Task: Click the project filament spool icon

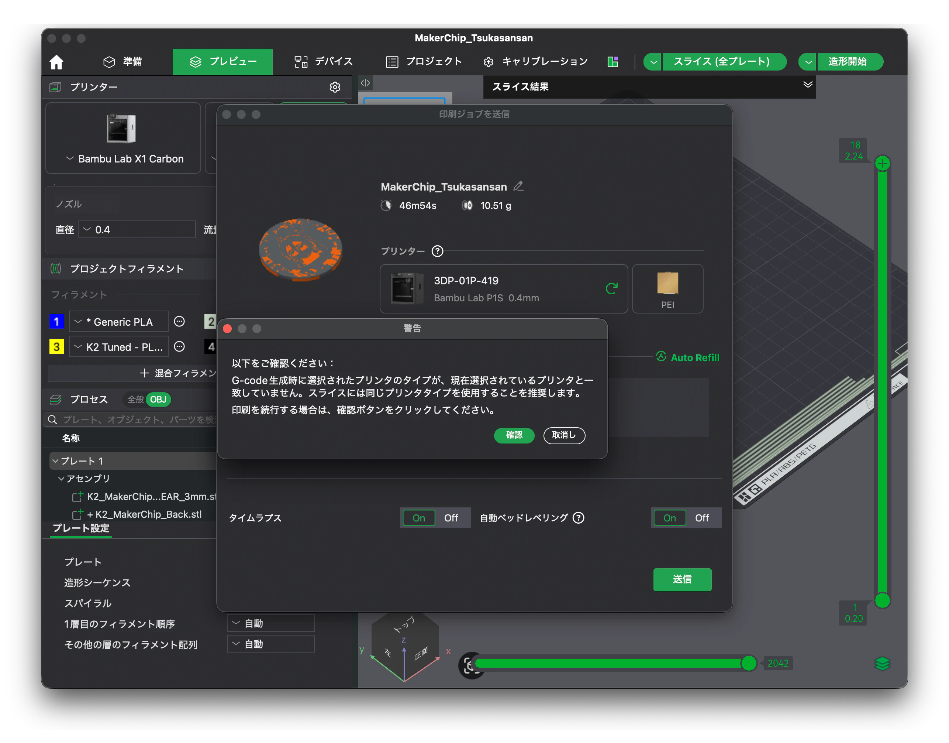Action: (x=56, y=269)
